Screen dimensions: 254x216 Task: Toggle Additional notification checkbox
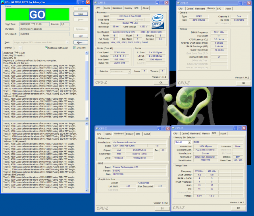[x=46, y=48]
